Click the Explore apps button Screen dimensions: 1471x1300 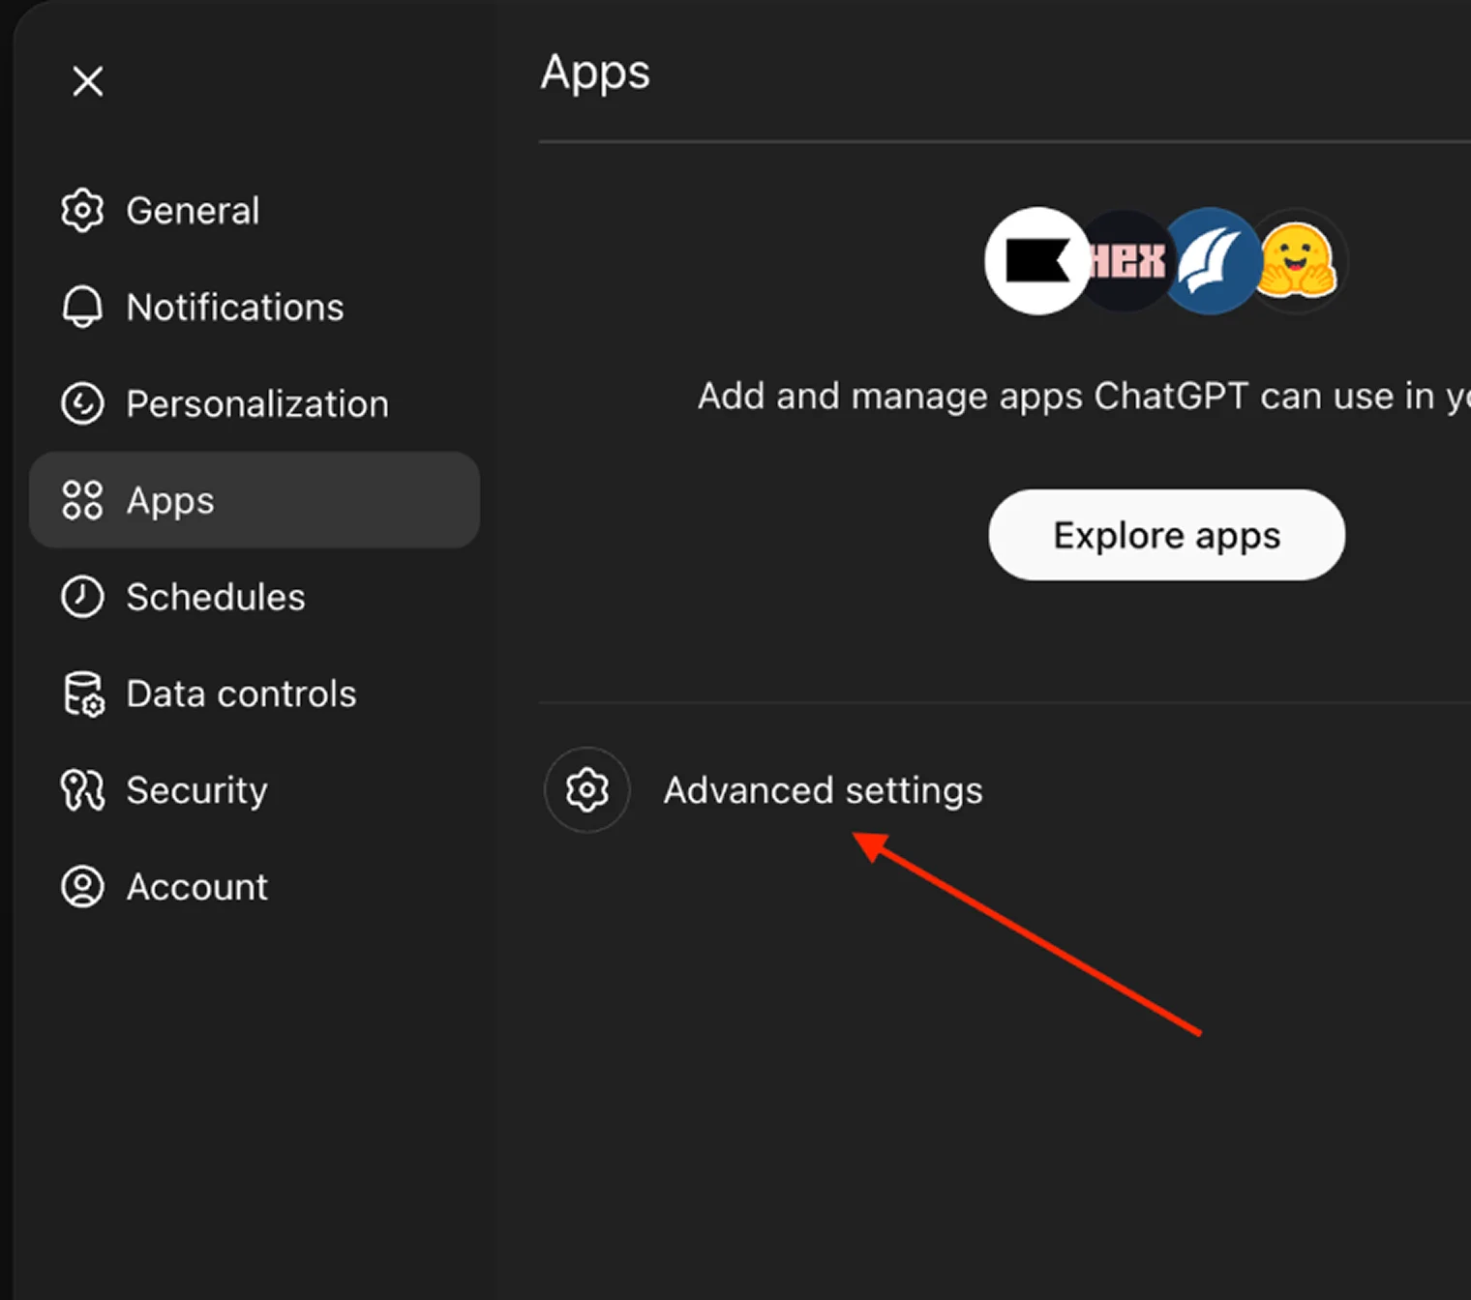pyautogui.click(x=1165, y=535)
